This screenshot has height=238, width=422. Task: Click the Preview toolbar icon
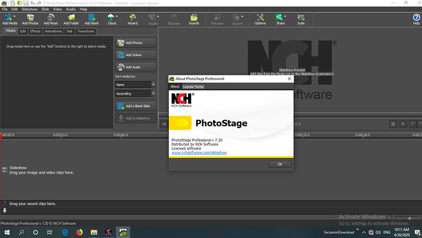pyautogui.click(x=217, y=19)
